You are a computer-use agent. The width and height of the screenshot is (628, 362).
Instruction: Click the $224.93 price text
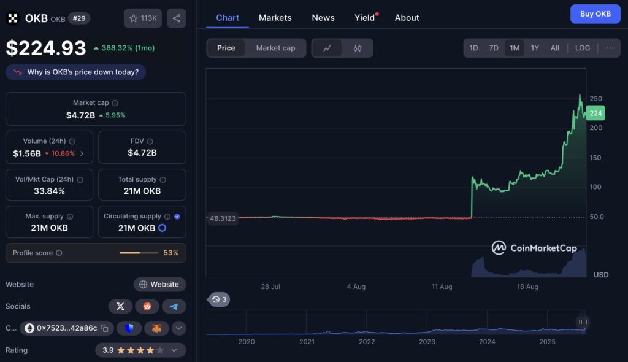click(x=46, y=48)
